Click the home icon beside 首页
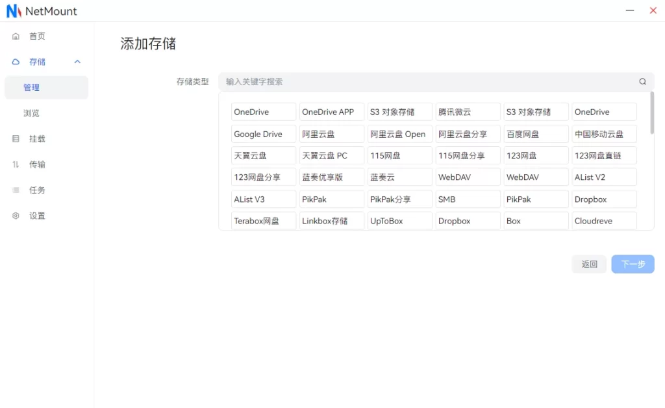 (x=16, y=36)
